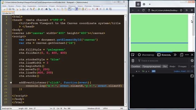
Task: Click New file icon in Notepad++ toolbar
Action: (4, 9)
